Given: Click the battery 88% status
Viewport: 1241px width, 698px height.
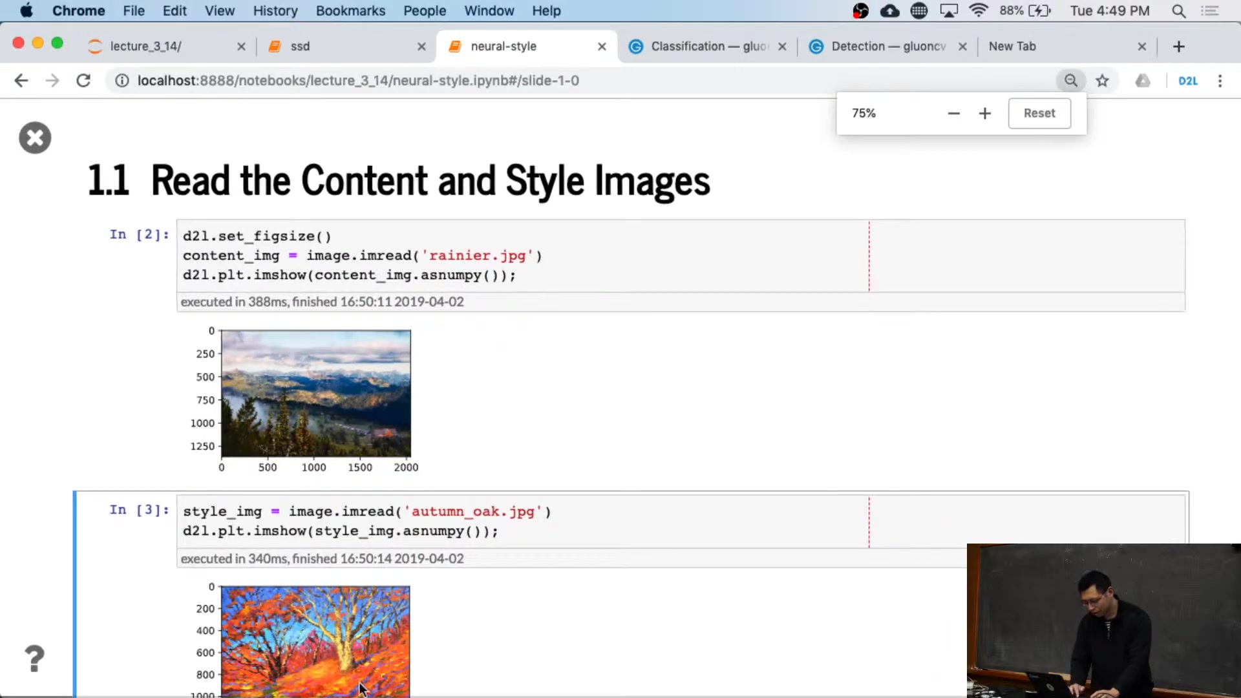Looking at the screenshot, I should point(1025,10).
